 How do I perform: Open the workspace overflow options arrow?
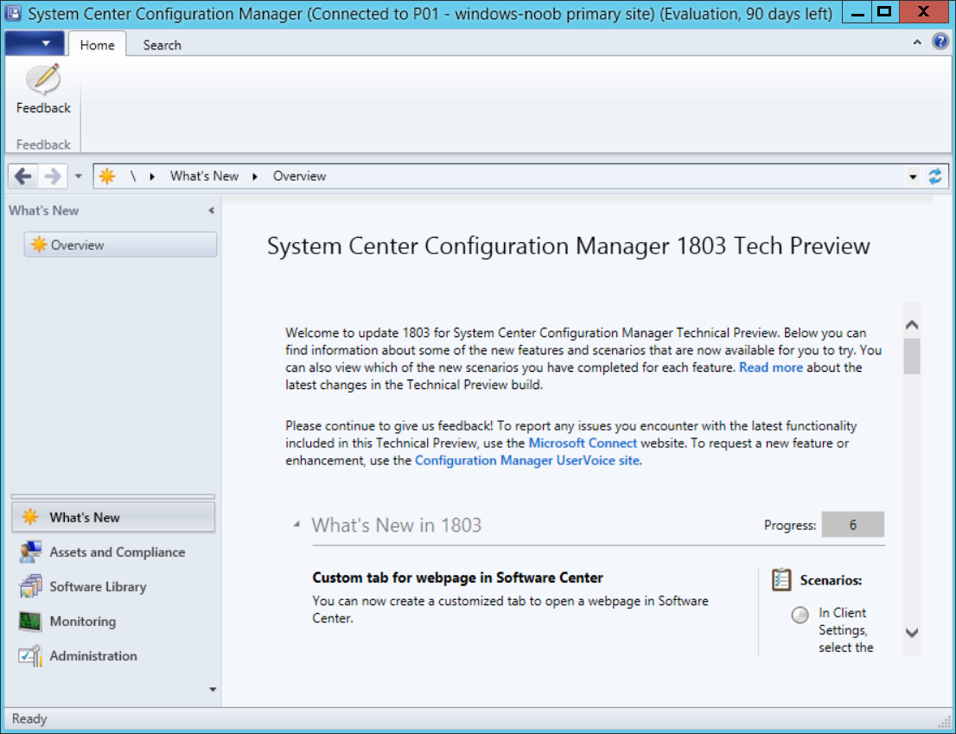click(x=212, y=690)
